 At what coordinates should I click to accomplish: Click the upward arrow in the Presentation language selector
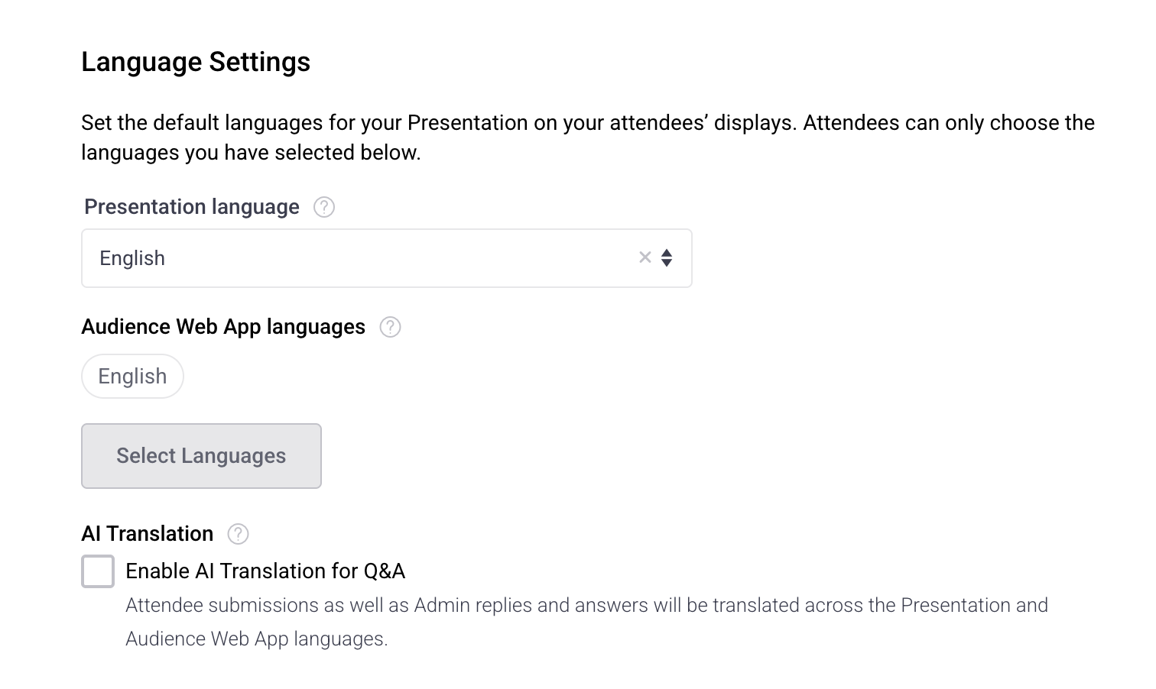[667, 253]
